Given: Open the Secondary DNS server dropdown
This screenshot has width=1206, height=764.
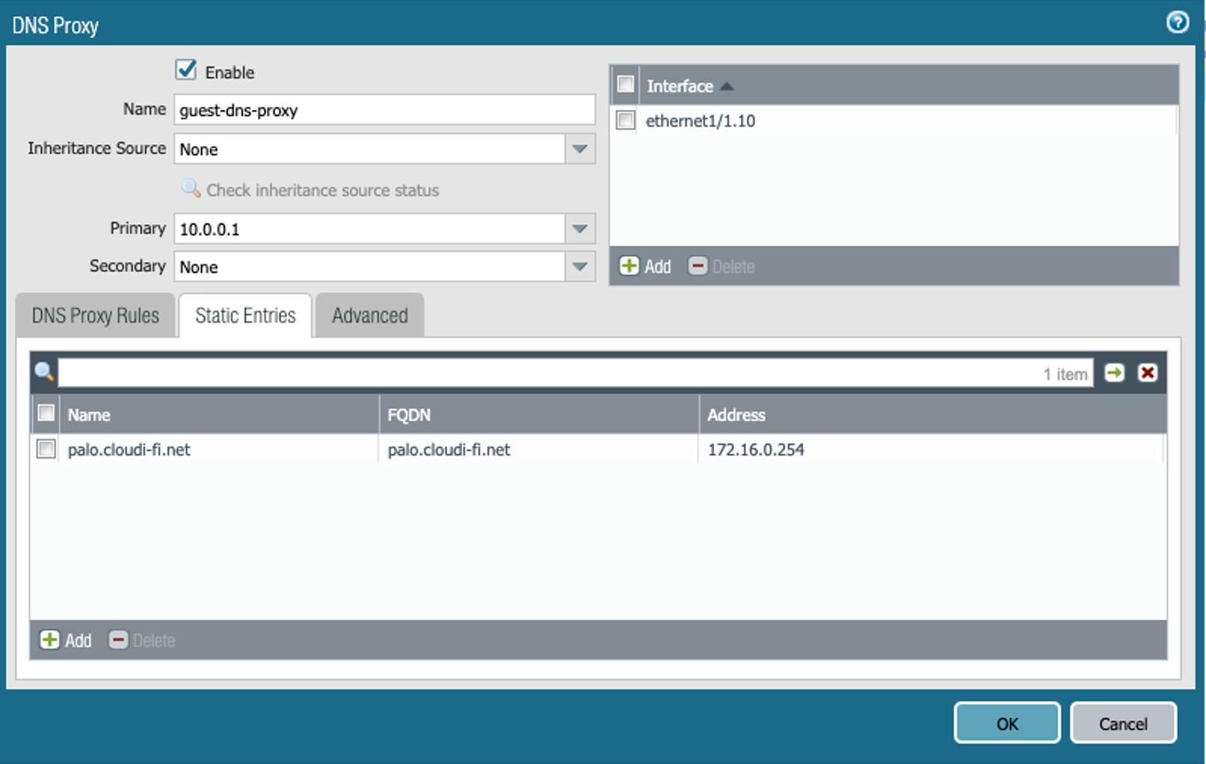Looking at the screenshot, I should tap(578, 267).
